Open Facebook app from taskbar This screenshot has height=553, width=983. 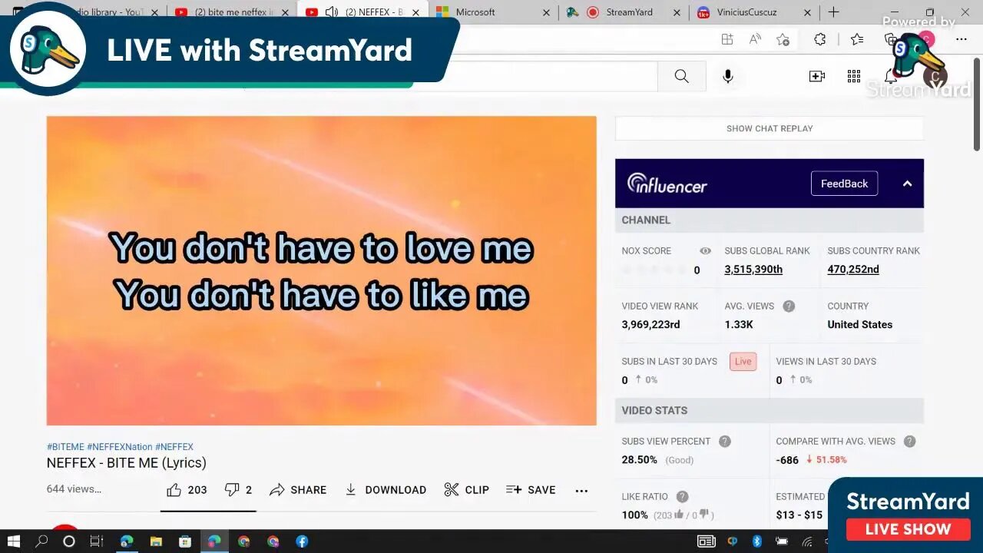click(302, 541)
